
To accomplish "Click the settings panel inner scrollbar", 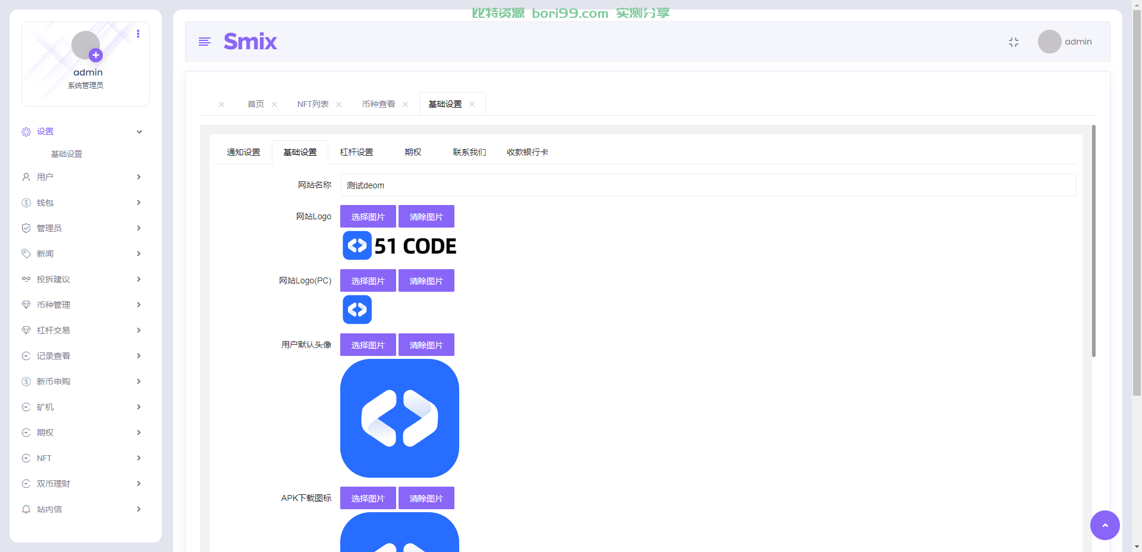I will 1093,241.
